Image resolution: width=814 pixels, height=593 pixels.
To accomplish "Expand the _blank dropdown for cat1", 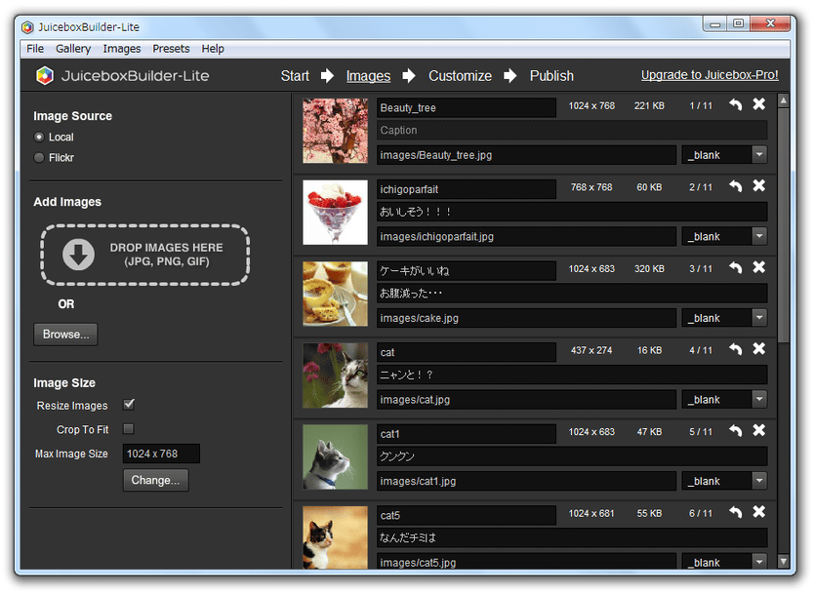I will pyautogui.click(x=759, y=481).
